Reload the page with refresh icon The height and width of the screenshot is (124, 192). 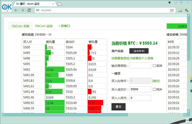point(29,10)
